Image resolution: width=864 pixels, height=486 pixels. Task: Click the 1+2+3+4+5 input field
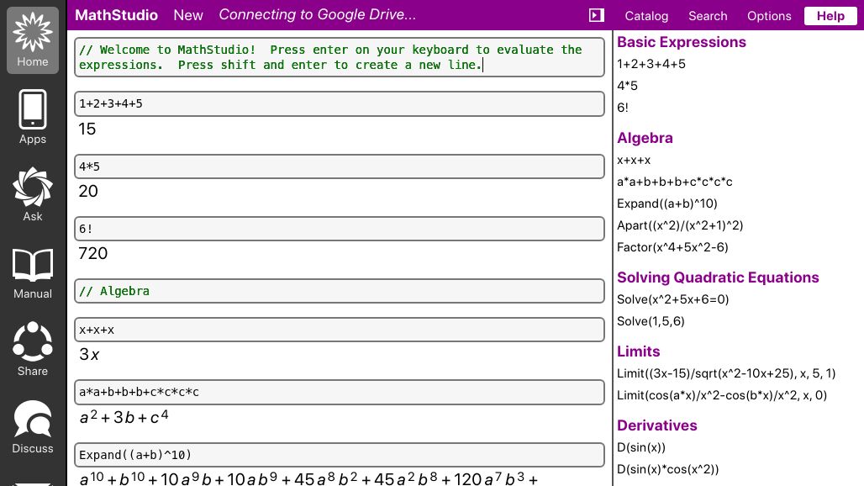click(x=340, y=103)
